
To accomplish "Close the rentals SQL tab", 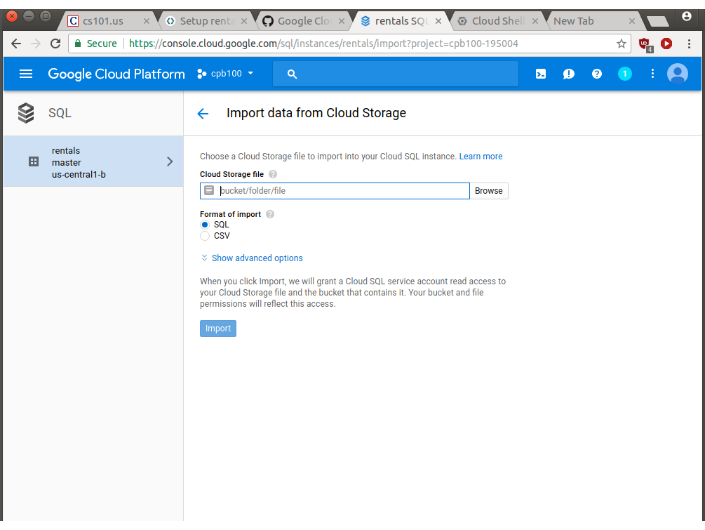I will (438, 21).
